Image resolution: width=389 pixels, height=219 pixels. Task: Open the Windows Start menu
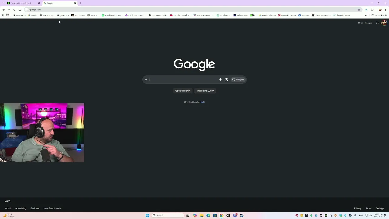pyautogui.click(x=147, y=215)
